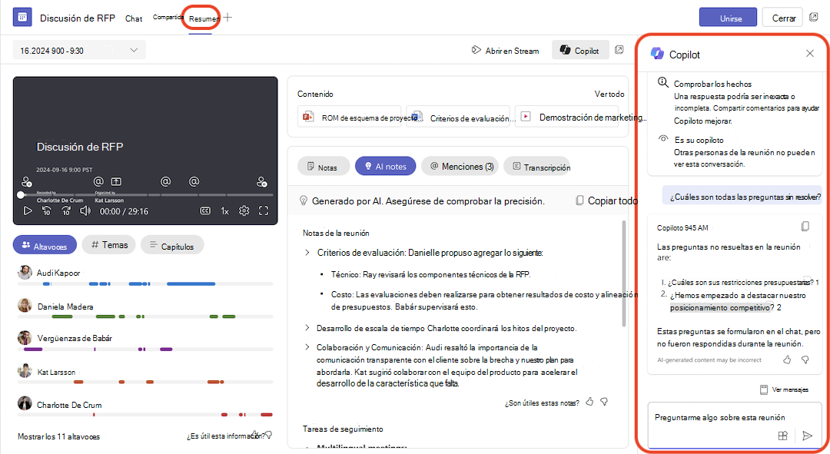Click Daniela Madera speaker timeline bar

[145, 316]
